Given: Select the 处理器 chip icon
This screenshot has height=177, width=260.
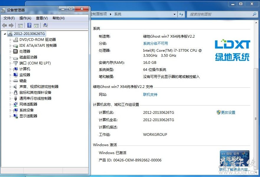Looking at the screenshot, I should [x=16, y=51].
